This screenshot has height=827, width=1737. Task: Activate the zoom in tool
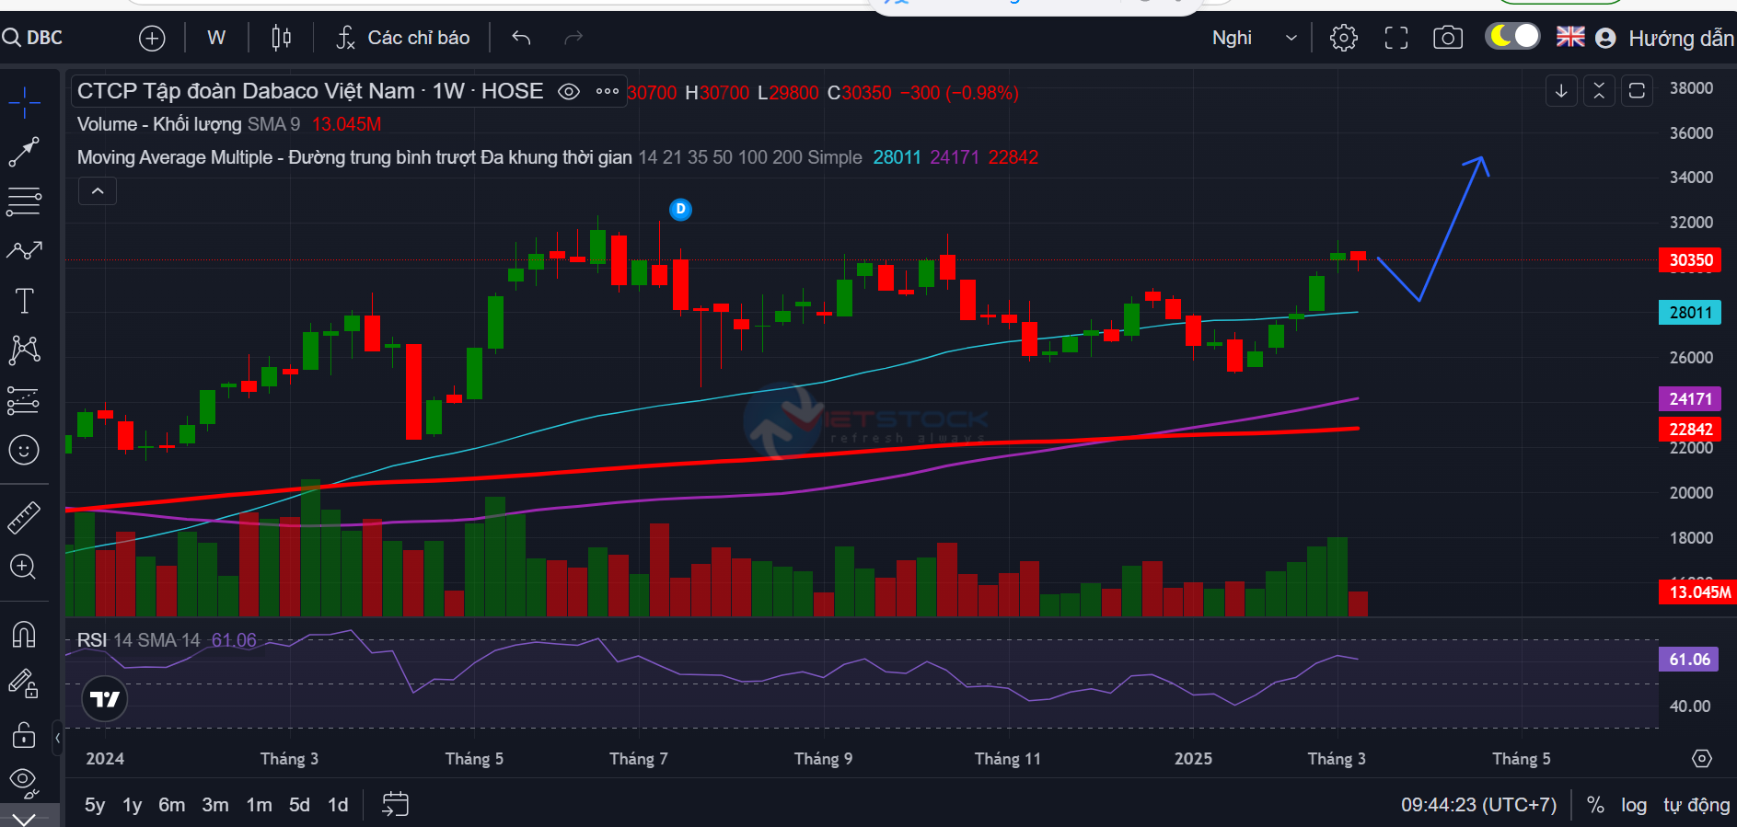point(24,567)
